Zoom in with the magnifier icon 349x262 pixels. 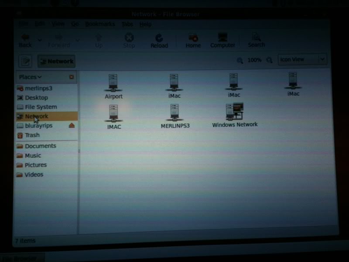pyautogui.click(x=269, y=60)
